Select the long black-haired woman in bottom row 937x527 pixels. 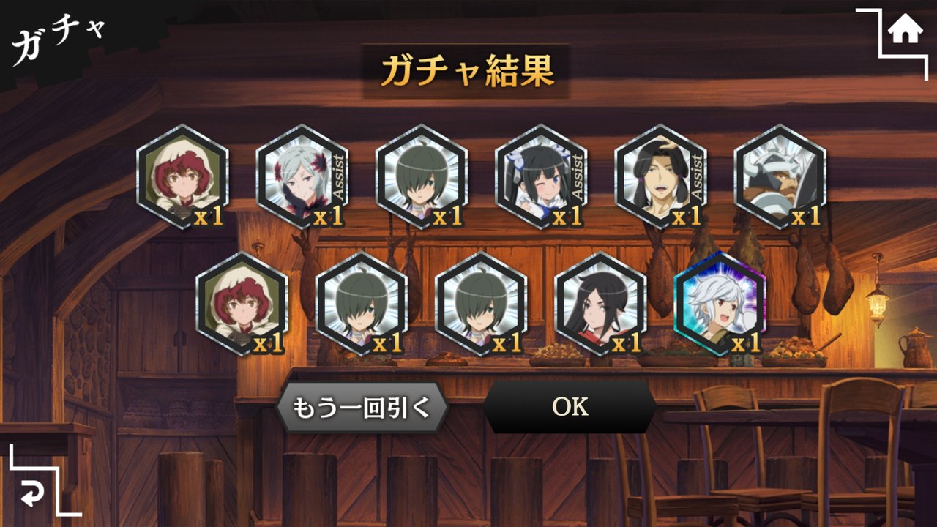click(x=600, y=304)
